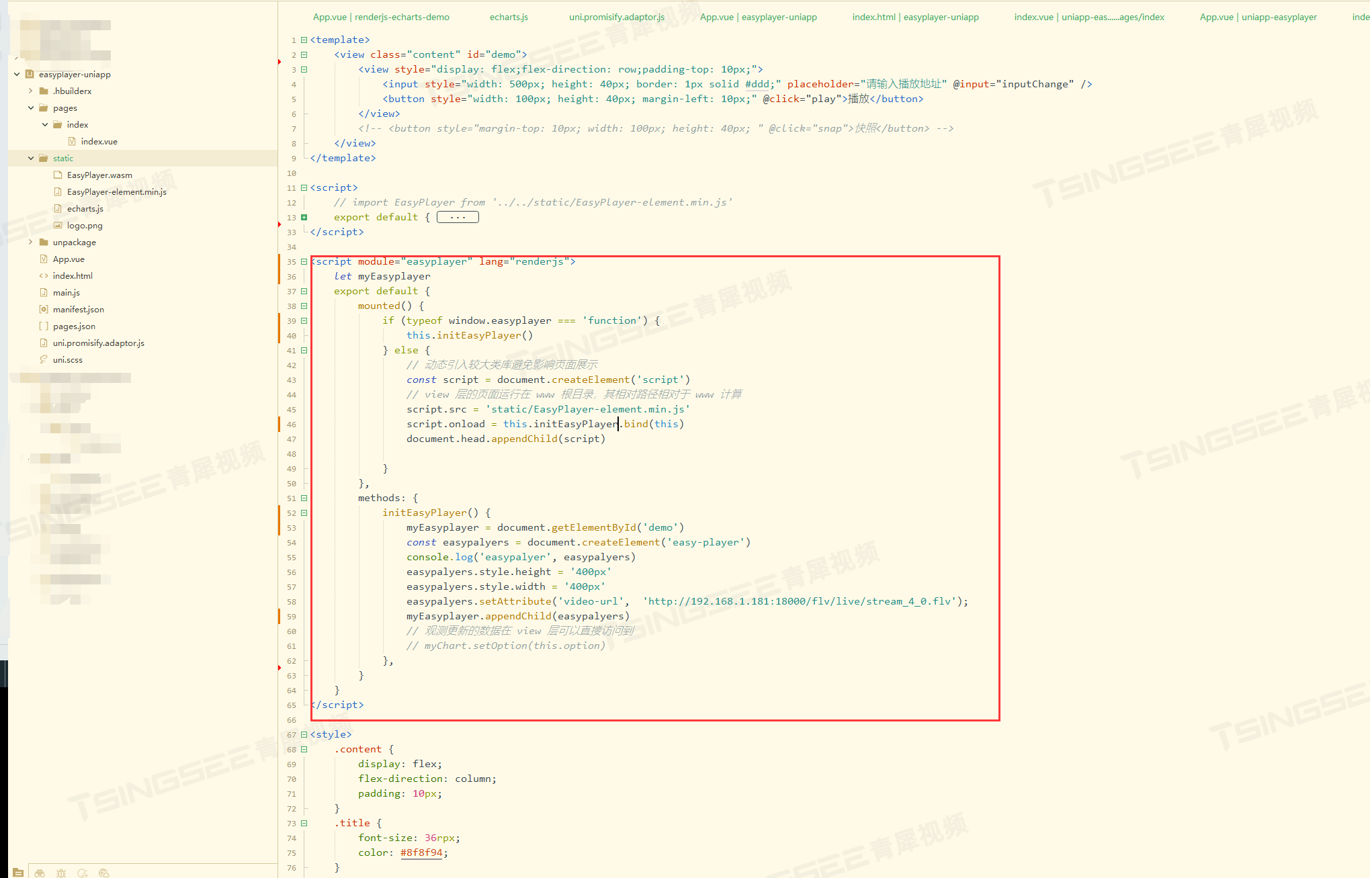Image resolution: width=1370 pixels, height=878 pixels.
Task: Click the bracket icon beside pages.json
Action: (x=44, y=326)
